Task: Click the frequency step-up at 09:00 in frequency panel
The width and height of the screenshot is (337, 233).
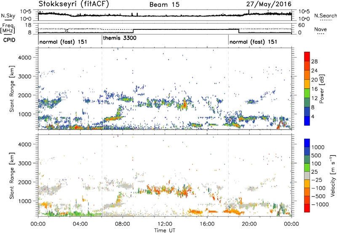Action: click(134, 31)
